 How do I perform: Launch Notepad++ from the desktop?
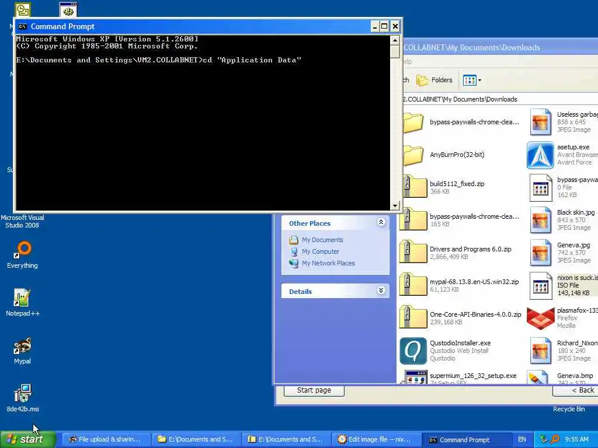(22, 297)
